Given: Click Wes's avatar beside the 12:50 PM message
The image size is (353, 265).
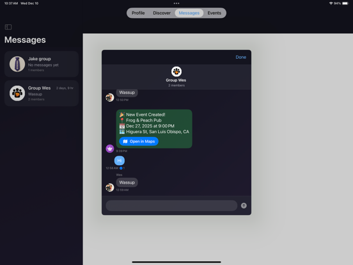Looking at the screenshot, I should (x=110, y=97).
